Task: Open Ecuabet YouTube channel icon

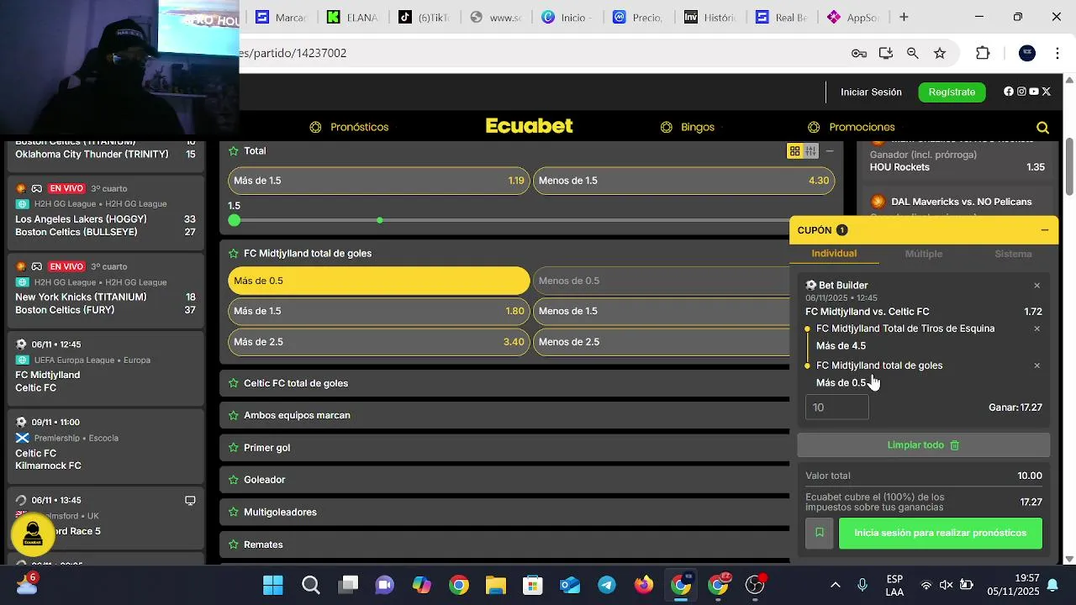Action: click(x=1034, y=92)
